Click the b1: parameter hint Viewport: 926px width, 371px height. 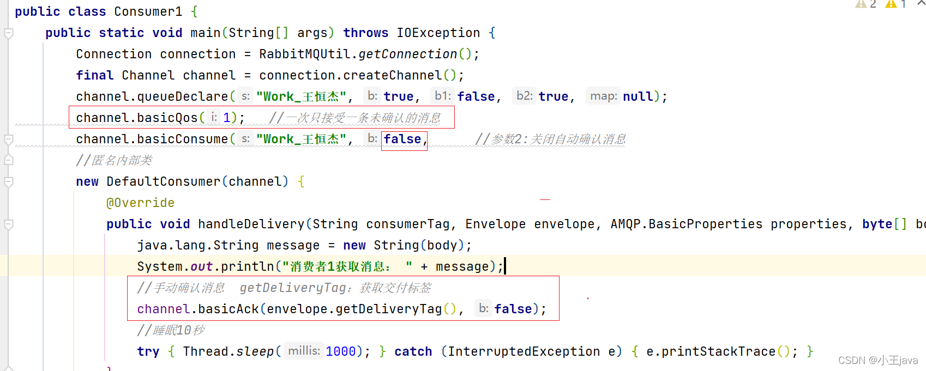coord(442,96)
